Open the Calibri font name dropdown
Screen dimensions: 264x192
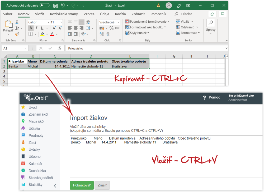(x=48, y=22)
